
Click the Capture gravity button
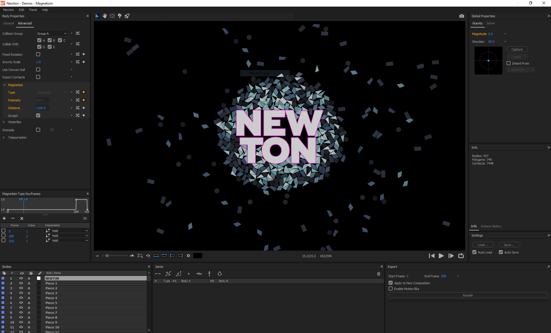517,49
